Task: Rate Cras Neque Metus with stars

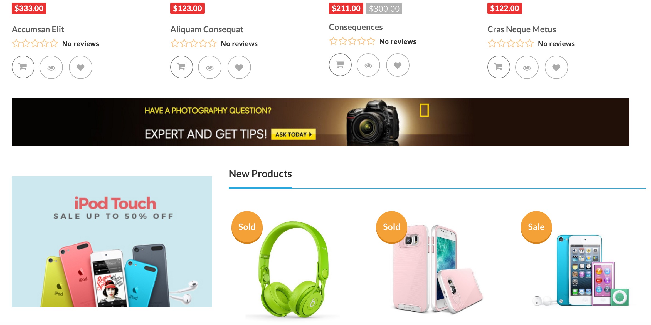Action: (511, 44)
